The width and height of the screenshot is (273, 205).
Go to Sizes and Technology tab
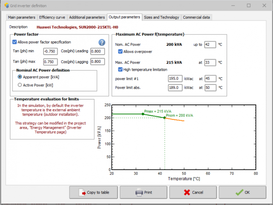161,17
